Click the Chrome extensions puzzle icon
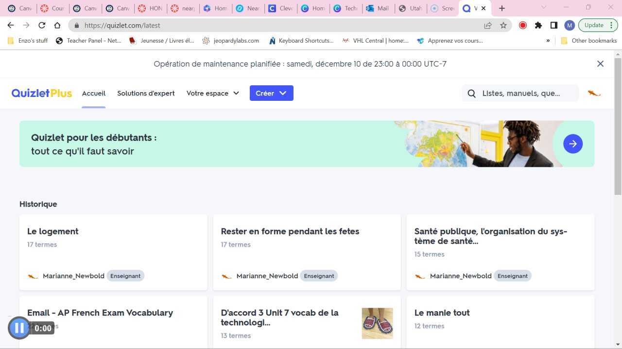The width and height of the screenshot is (622, 349). tap(538, 25)
